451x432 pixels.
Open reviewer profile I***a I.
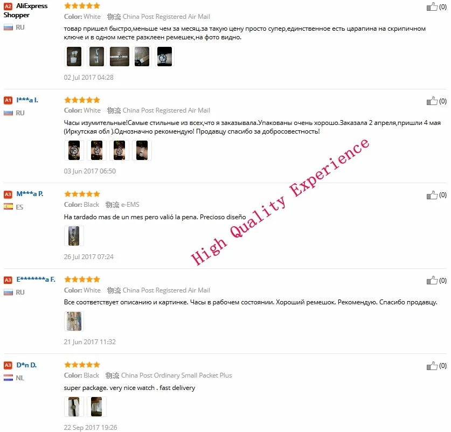point(27,100)
